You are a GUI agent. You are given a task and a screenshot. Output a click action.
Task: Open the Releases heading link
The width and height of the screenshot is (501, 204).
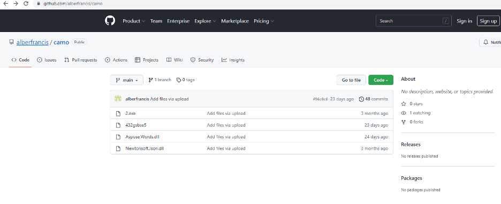[411, 144]
